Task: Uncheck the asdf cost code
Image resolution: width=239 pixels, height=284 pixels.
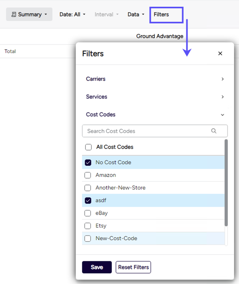Action: [x=88, y=201]
